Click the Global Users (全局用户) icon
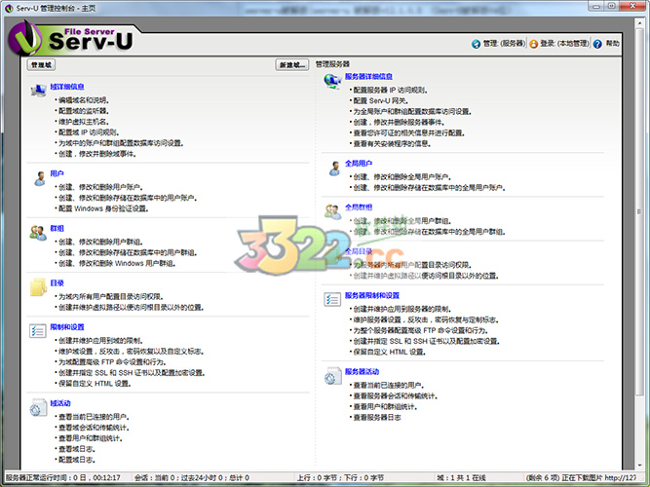This screenshot has width=650, height=487. point(331,168)
